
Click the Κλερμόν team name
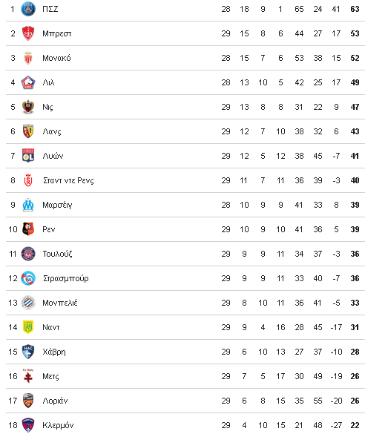click(58, 425)
